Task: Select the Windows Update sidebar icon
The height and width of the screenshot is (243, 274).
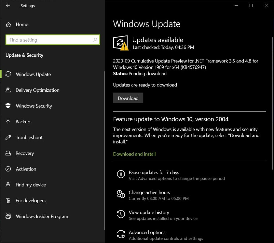Action: tap(8, 74)
